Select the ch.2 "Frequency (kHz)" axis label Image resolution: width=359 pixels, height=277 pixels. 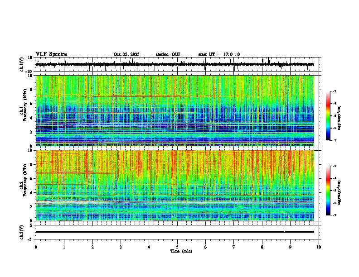25,180
